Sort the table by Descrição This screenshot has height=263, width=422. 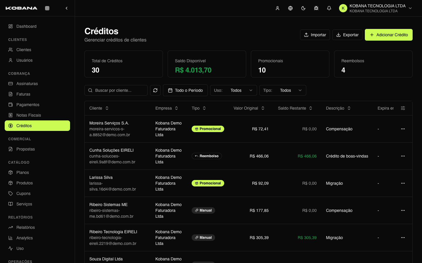pos(338,108)
